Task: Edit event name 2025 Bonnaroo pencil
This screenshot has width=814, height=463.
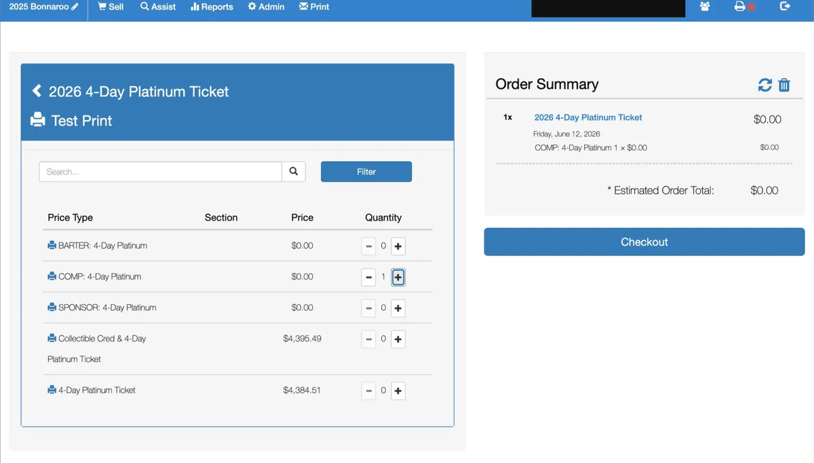Action: 75,7
